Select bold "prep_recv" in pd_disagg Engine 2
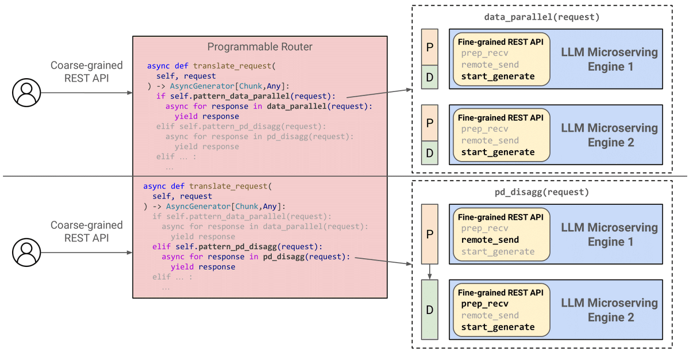689x352 pixels. pos(484,304)
